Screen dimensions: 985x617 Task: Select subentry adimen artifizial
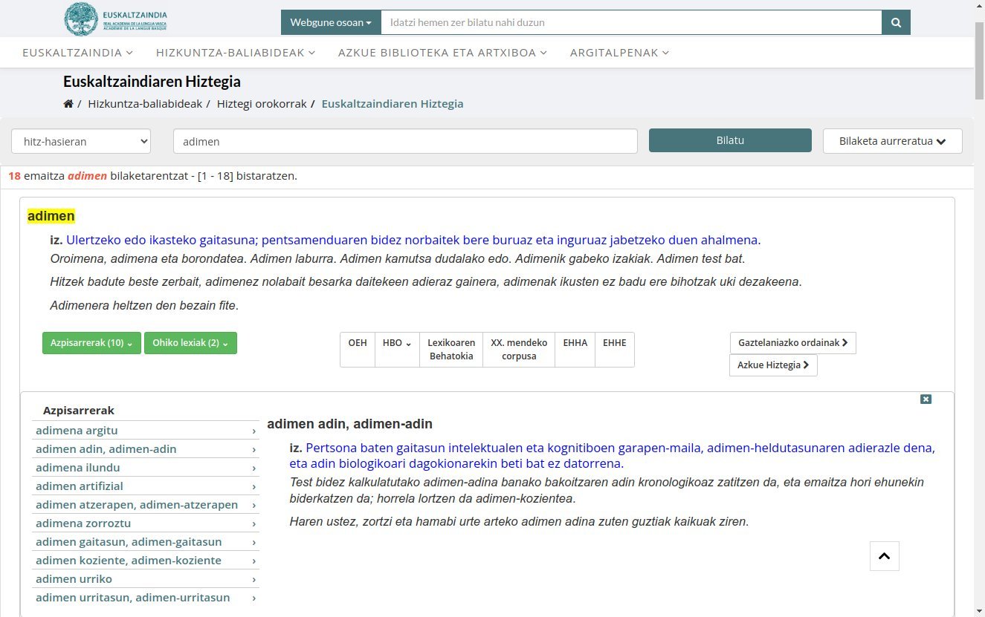[x=146, y=486]
